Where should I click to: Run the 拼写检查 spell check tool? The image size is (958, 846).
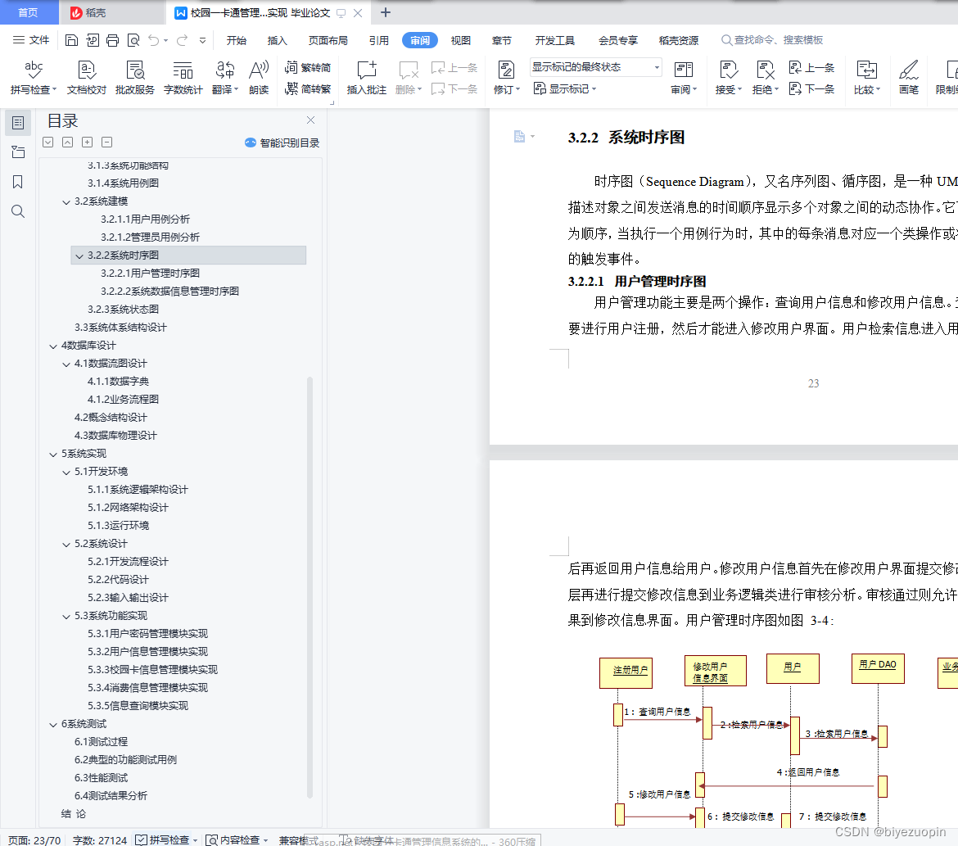(34, 77)
